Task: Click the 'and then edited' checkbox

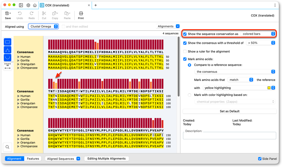Action: tap(63, 26)
